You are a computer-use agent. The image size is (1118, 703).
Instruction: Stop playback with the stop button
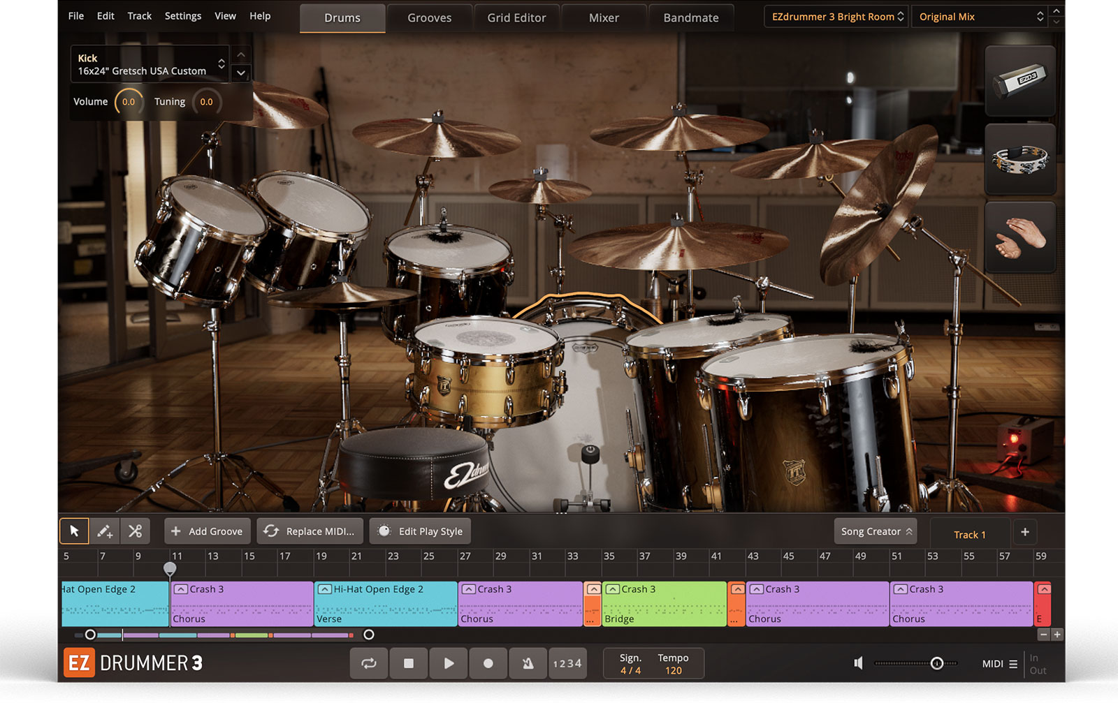point(409,663)
